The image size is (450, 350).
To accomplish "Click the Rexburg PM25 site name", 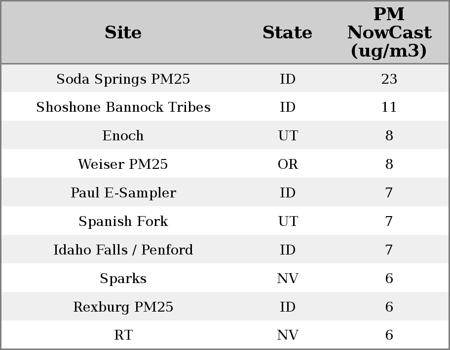I will 123,307.
